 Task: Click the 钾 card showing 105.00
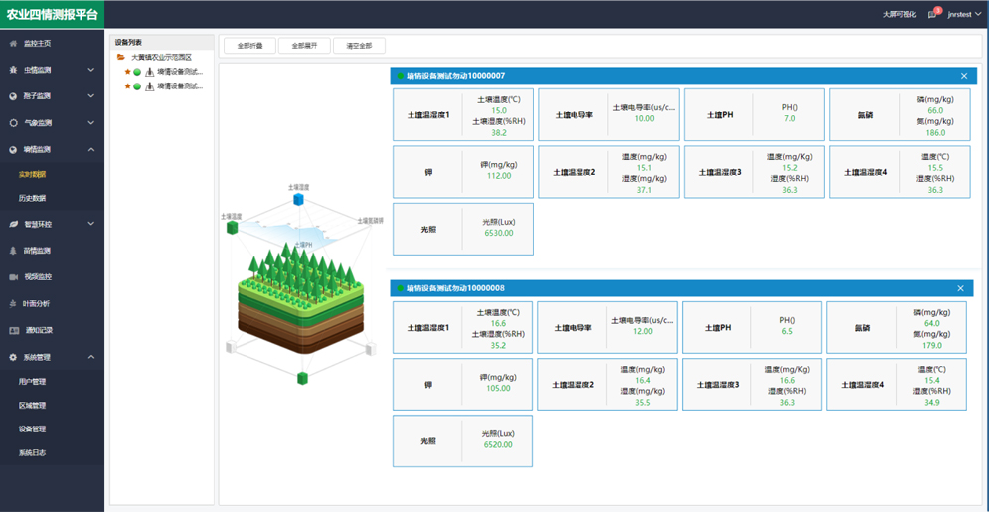tap(462, 384)
